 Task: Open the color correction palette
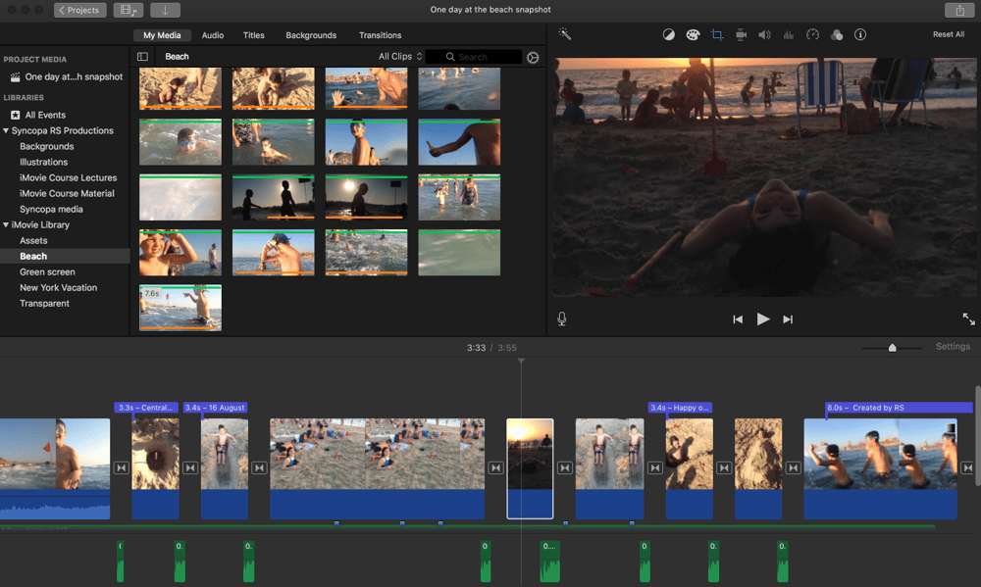(693, 35)
